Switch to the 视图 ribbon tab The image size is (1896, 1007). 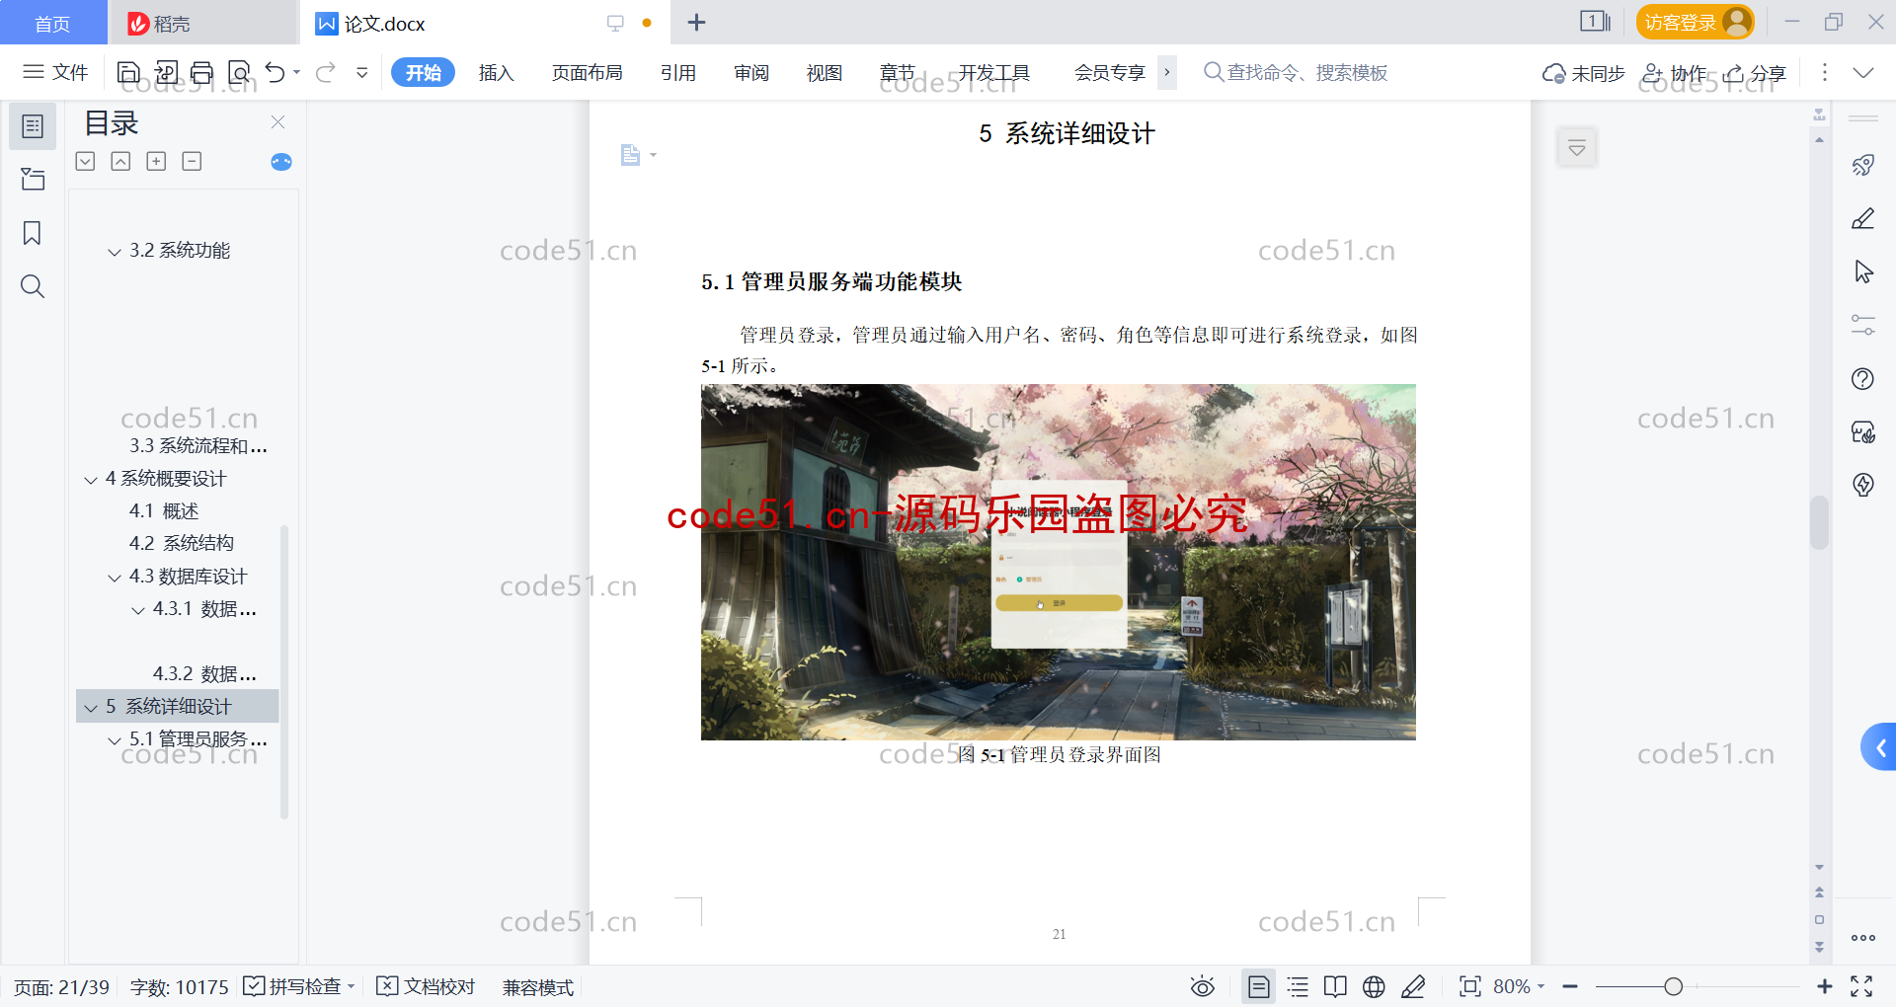(824, 72)
